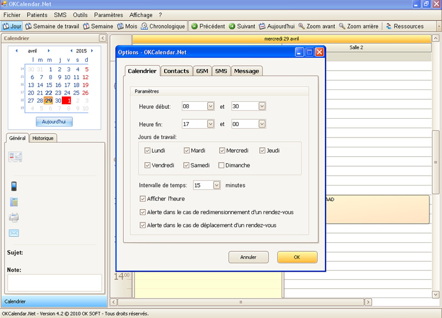Screen dimensions: 442x318
Task: Open Heure fin minutes dropdown
Action: (262, 124)
